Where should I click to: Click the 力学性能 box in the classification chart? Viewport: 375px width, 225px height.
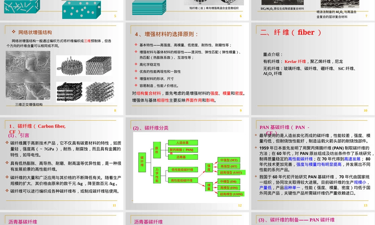click(x=157, y=175)
